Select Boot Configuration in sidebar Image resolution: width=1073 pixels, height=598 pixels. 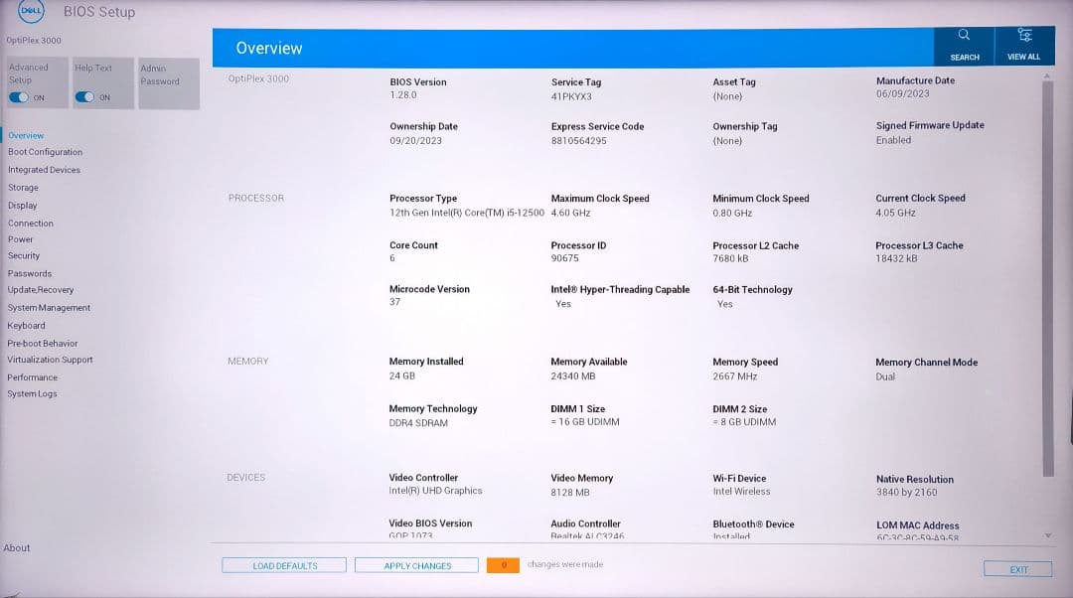[46, 152]
